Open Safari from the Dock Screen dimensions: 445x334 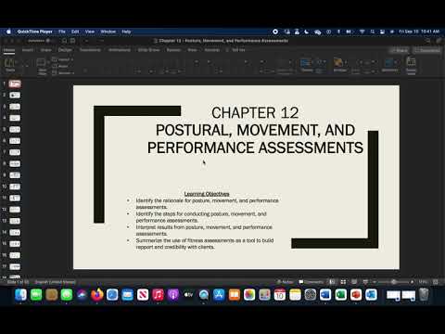tap(112, 295)
